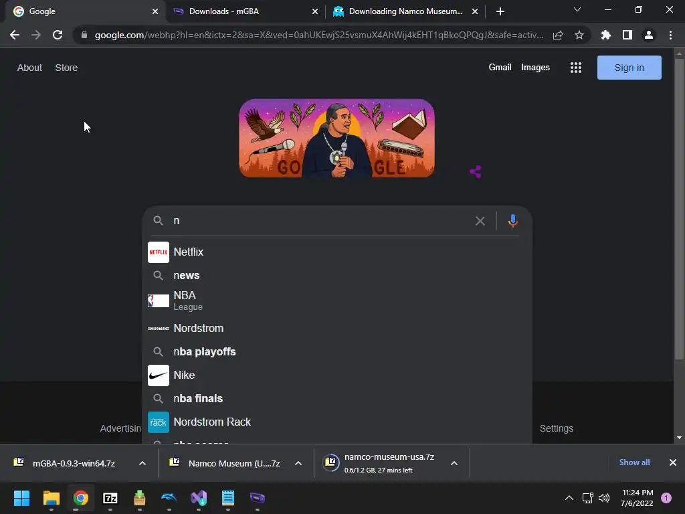Share this page from the address bar

coord(558,35)
